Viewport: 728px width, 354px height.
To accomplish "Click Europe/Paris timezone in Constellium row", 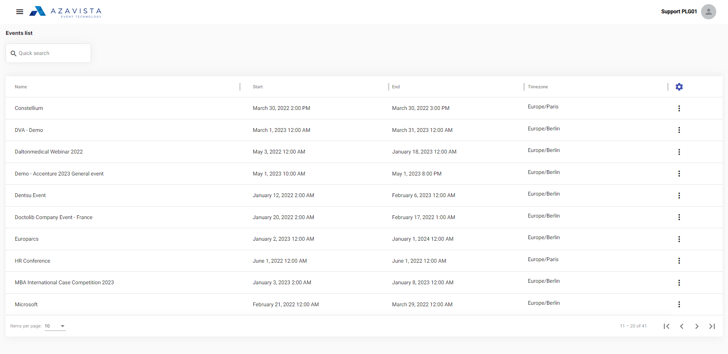I will click(543, 107).
